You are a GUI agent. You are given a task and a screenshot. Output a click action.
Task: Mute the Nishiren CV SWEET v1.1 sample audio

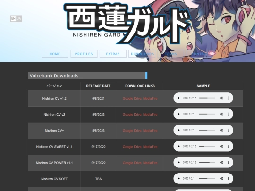pos(221,146)
